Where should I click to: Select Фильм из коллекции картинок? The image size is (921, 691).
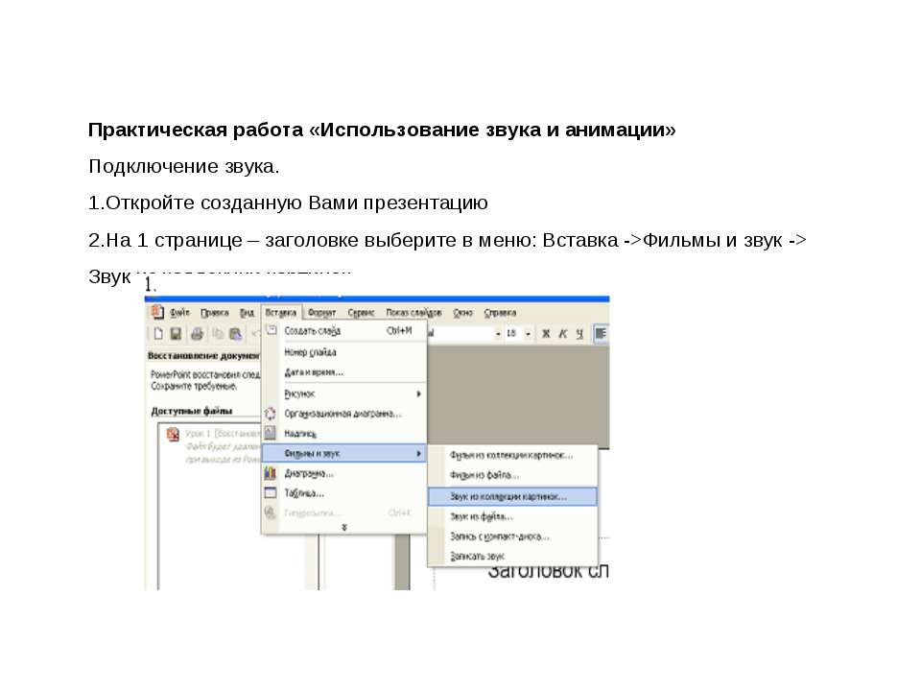(x=512, y=455)
